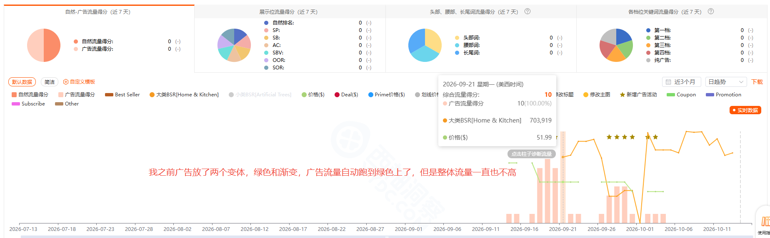The height and width of the screenshot is (238, 770).
Task: Toggle 价格($) legend series
Action: [313, 95]
